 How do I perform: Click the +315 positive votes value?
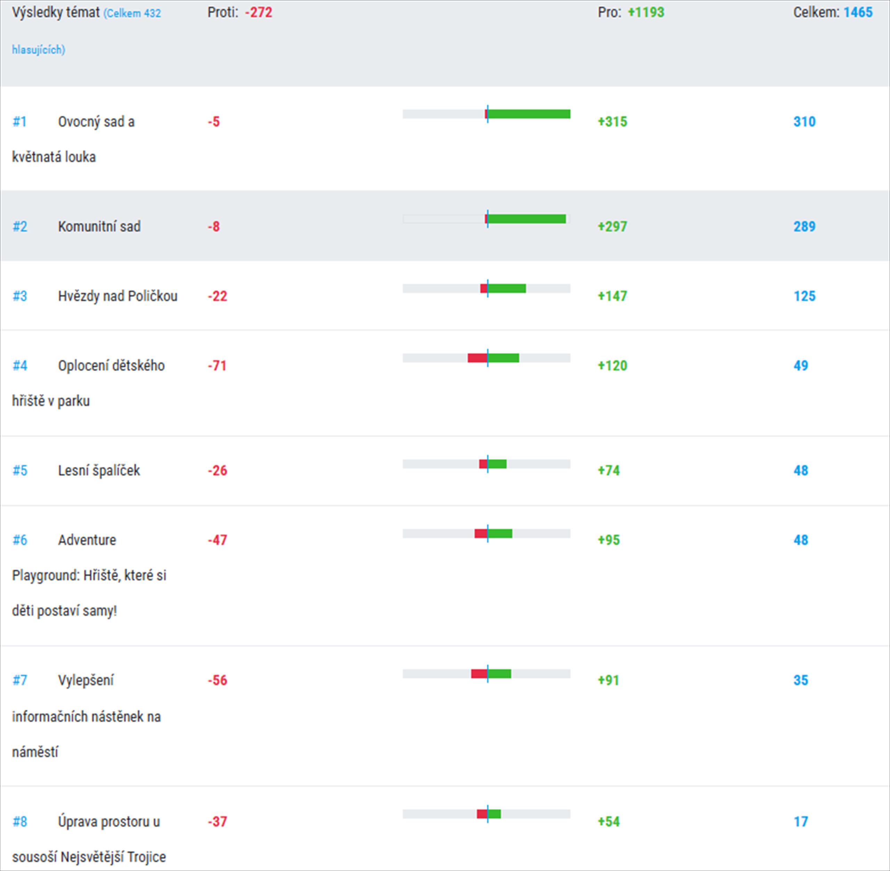point(612,122)
